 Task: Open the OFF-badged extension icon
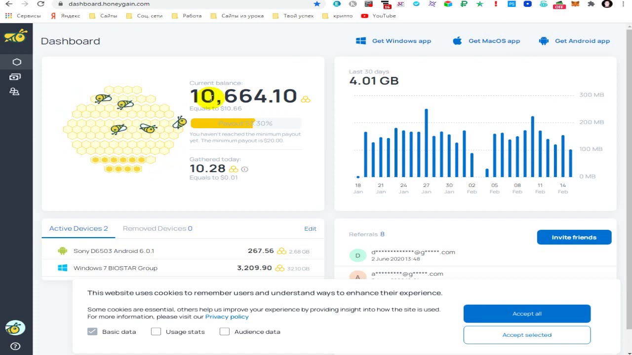(559, 4)
